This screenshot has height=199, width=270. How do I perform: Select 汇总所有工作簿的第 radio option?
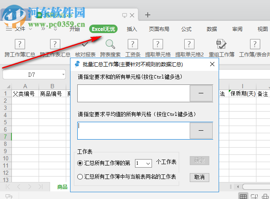(80, 163)
